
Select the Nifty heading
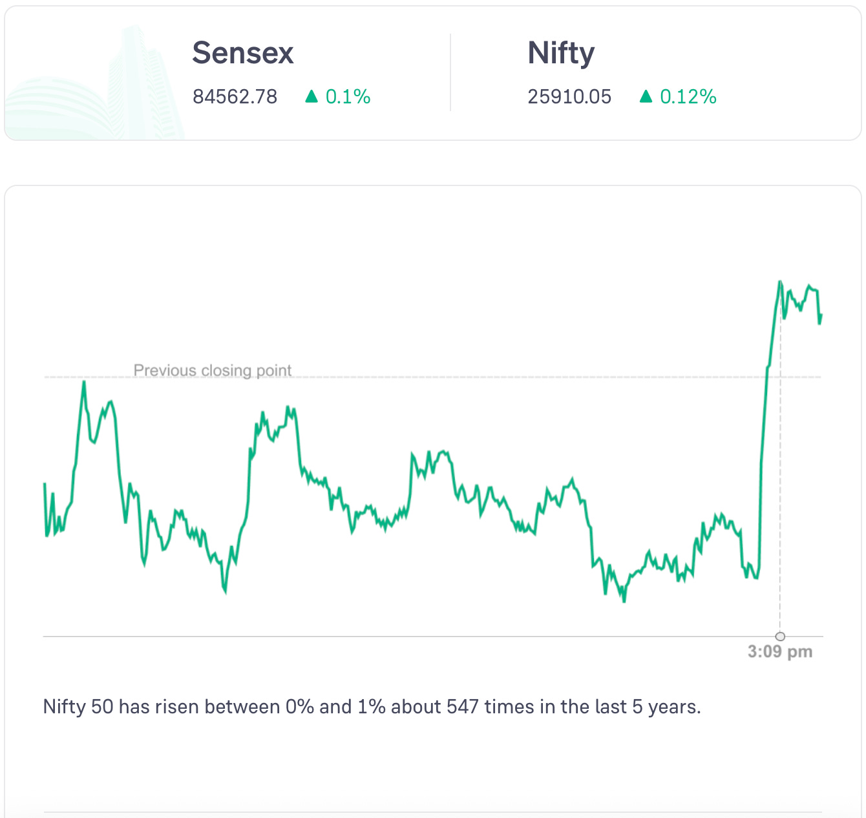coord(561,53)
